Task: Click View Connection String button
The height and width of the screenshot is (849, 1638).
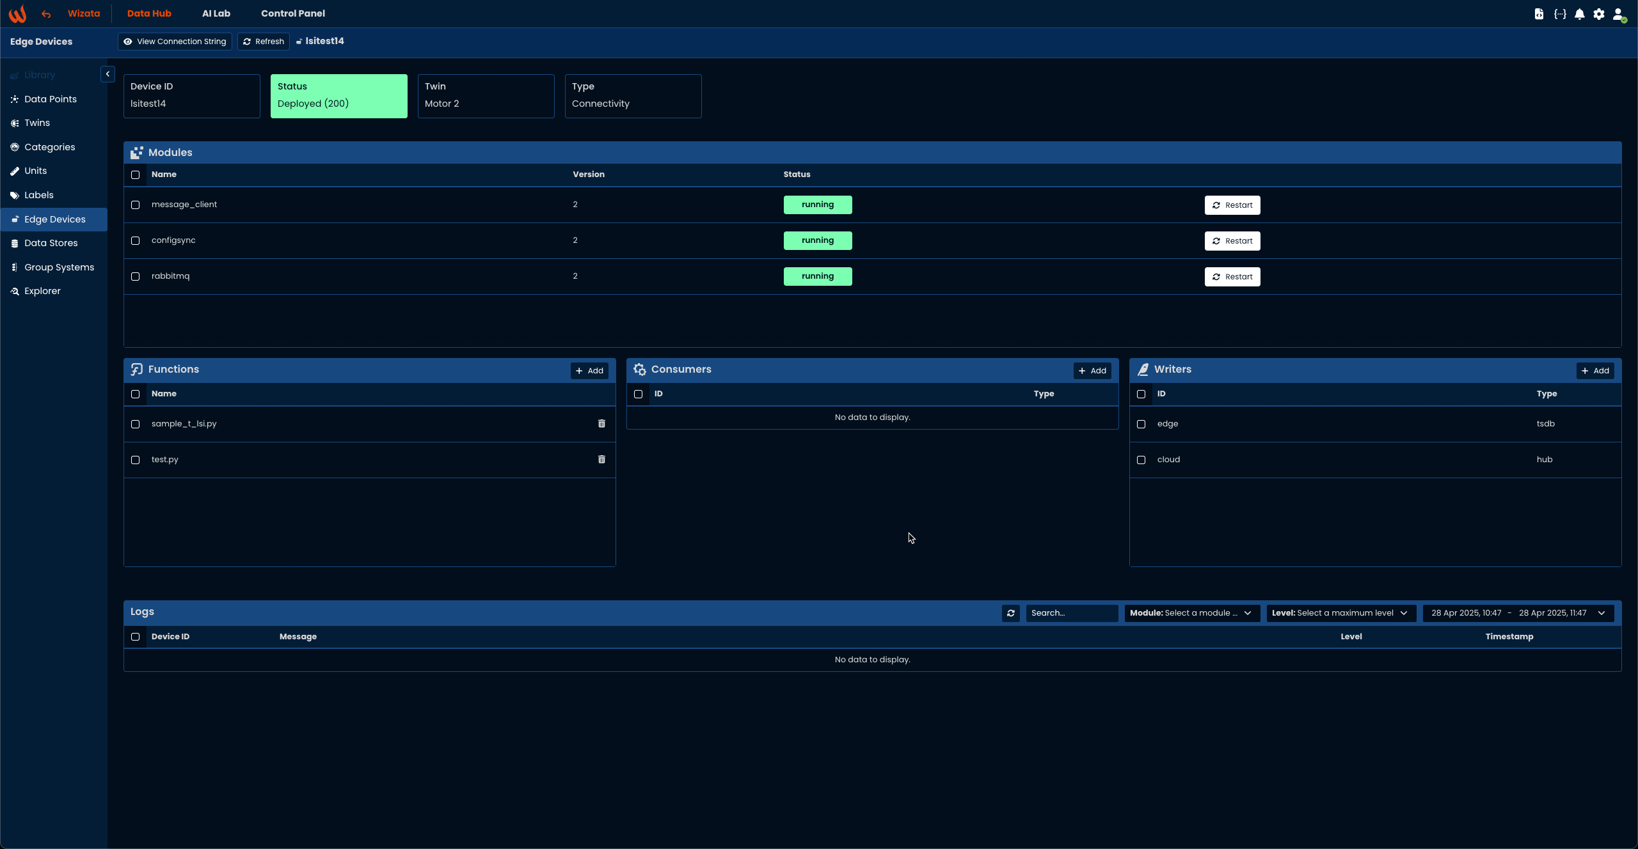Action: (175, 42)
